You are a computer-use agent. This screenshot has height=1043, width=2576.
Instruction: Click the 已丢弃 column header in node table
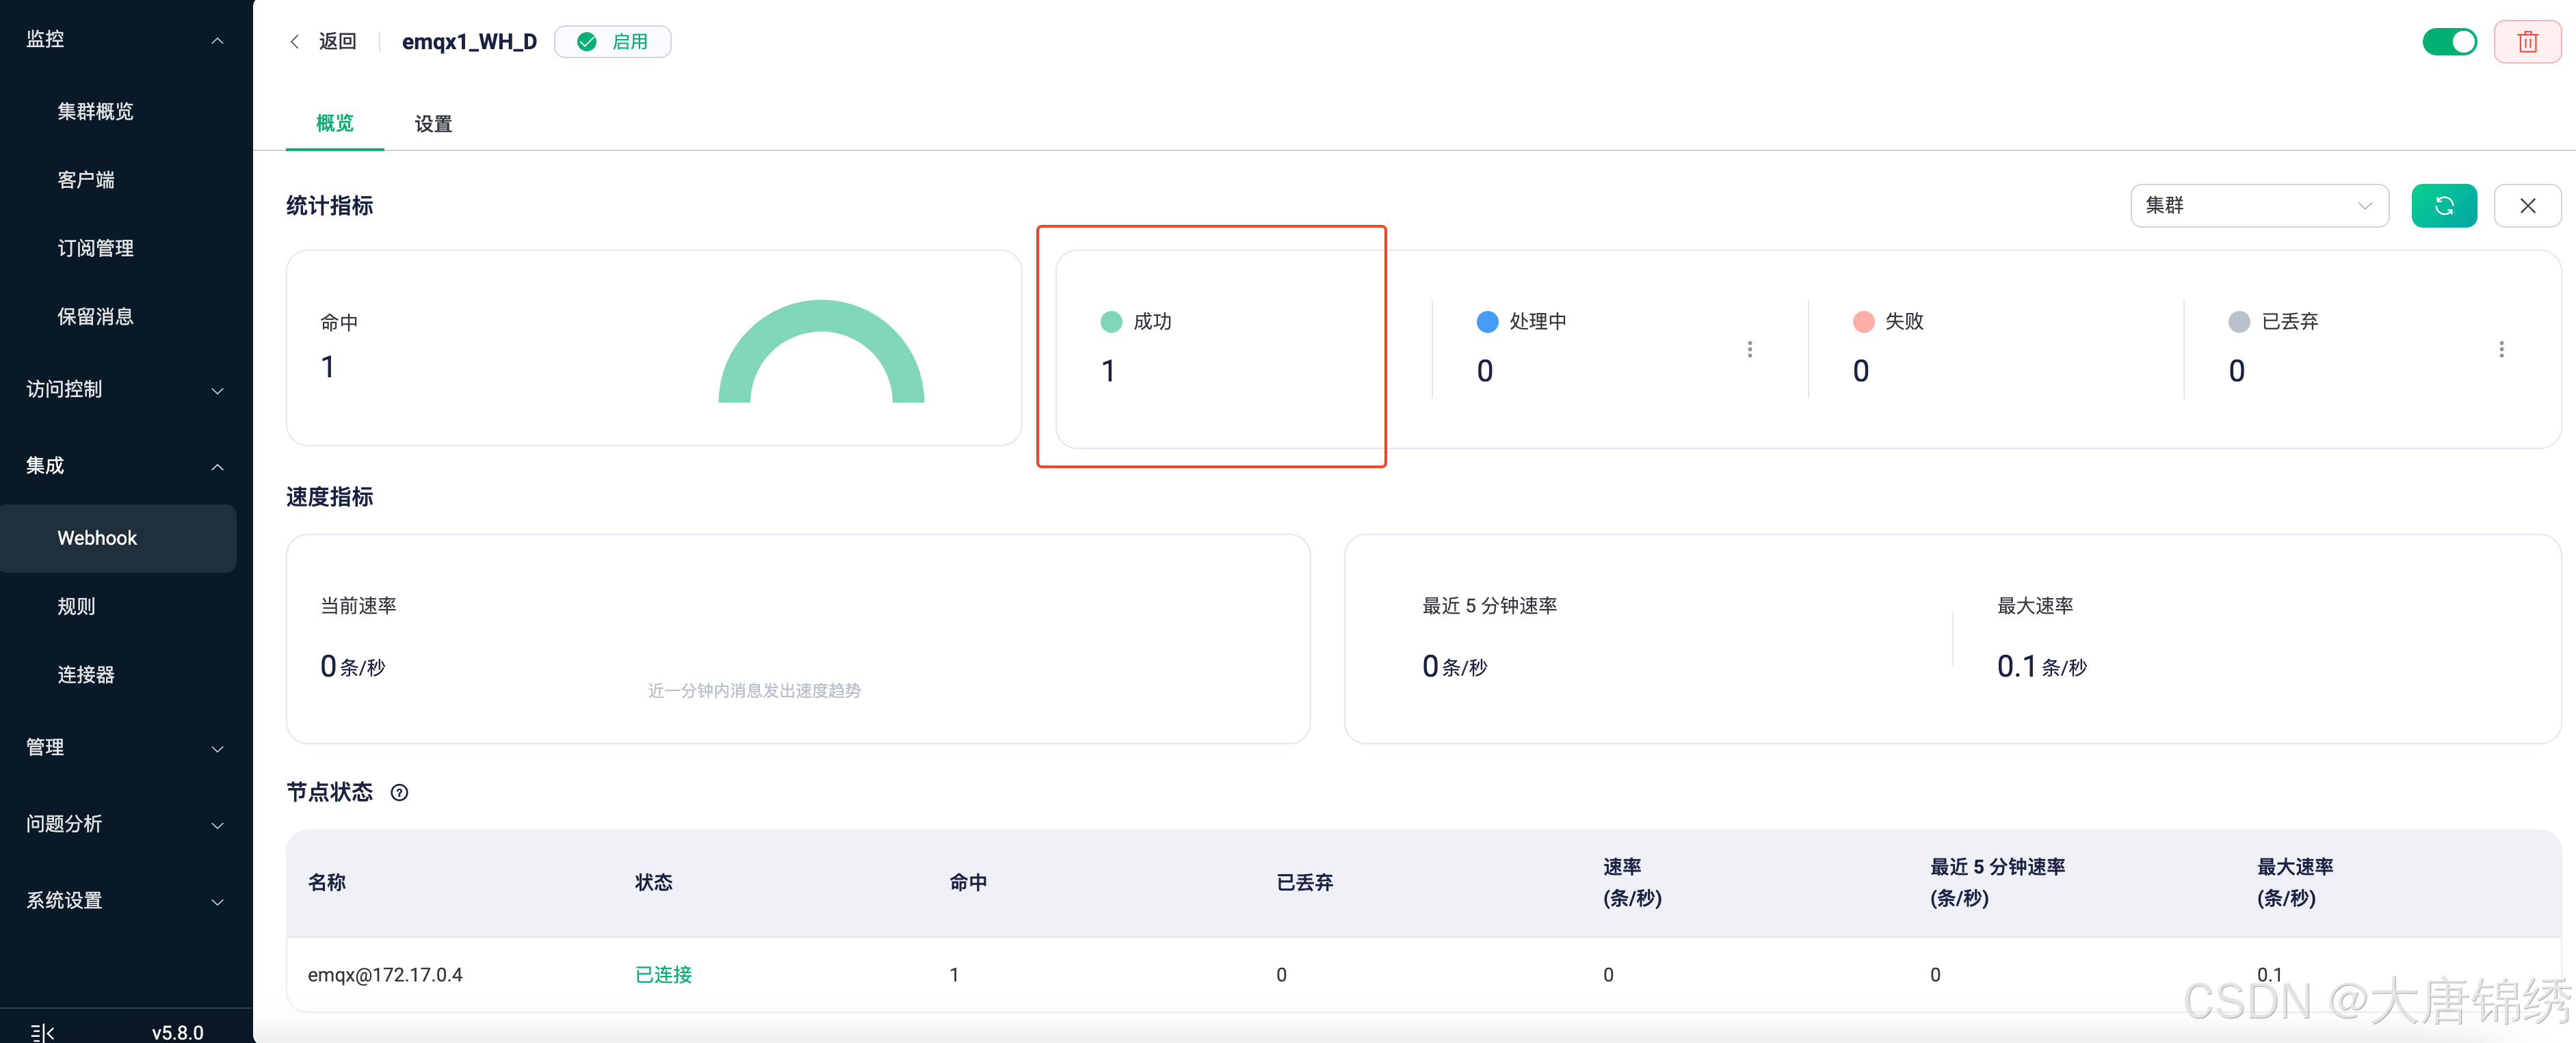click(x=1304, y=883)
